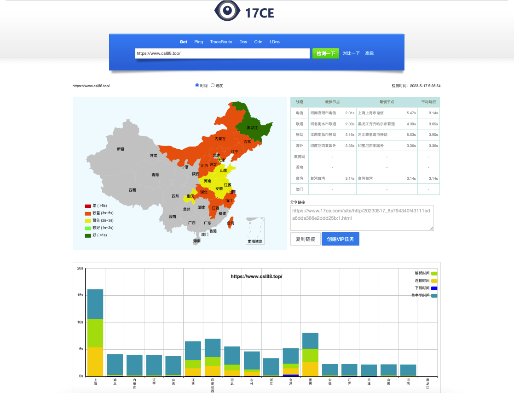Toggle the 下载时间 legend swatch
This screenshot has height=393, width=514.
click(434, 288)
